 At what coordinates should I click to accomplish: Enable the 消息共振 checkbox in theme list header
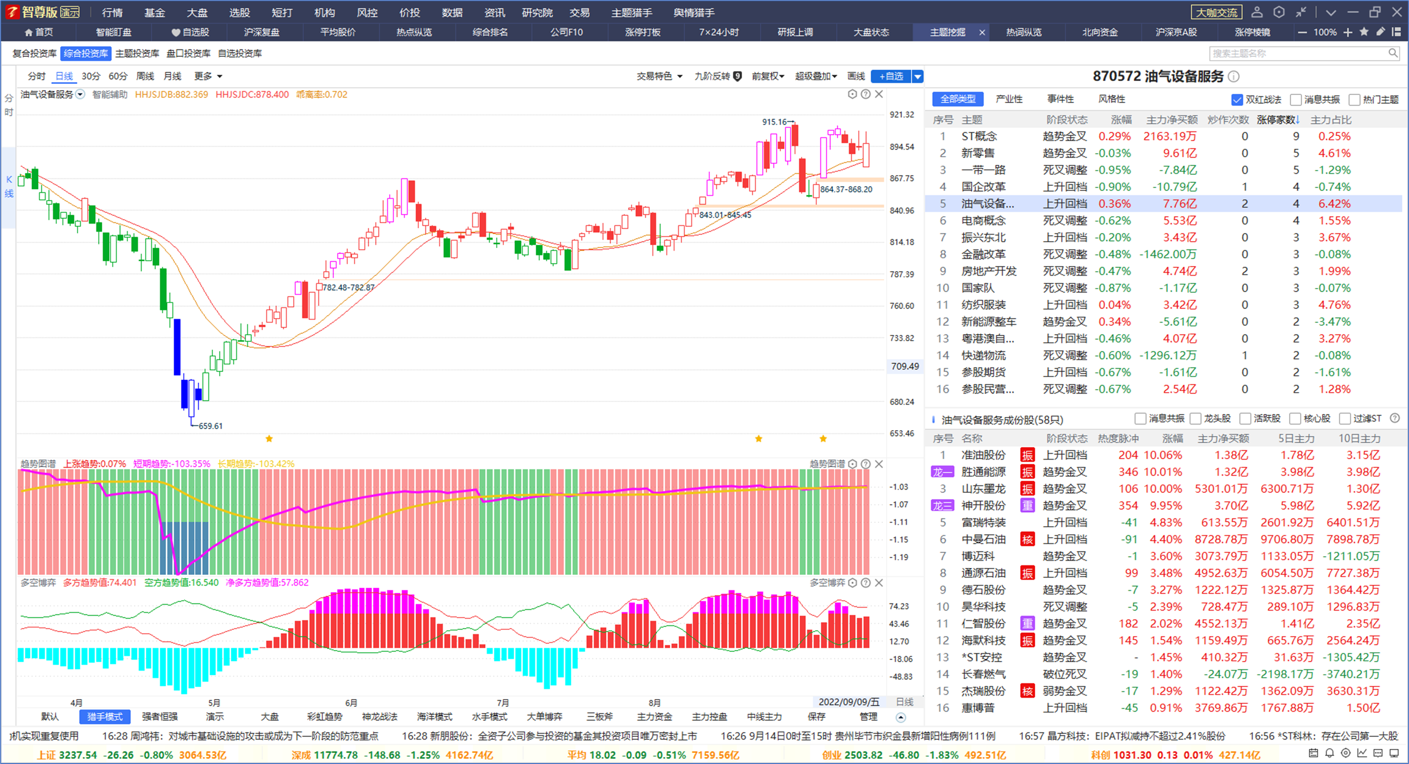coord(1296,99)
